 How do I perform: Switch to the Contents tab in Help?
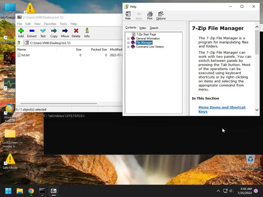click(x=131, y=27)
